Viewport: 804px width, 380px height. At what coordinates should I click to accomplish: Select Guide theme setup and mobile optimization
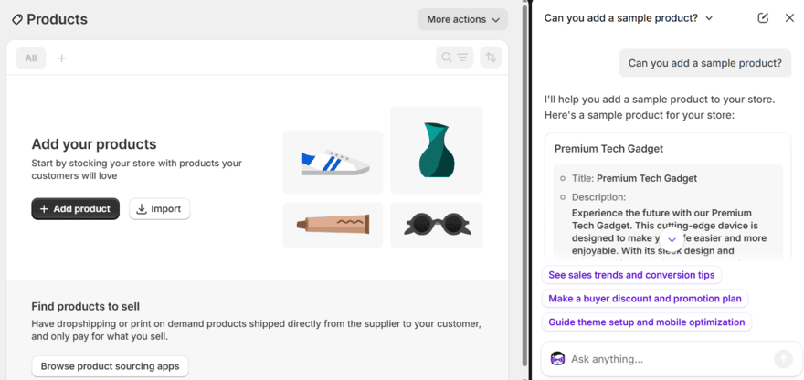tap(647, 322)
